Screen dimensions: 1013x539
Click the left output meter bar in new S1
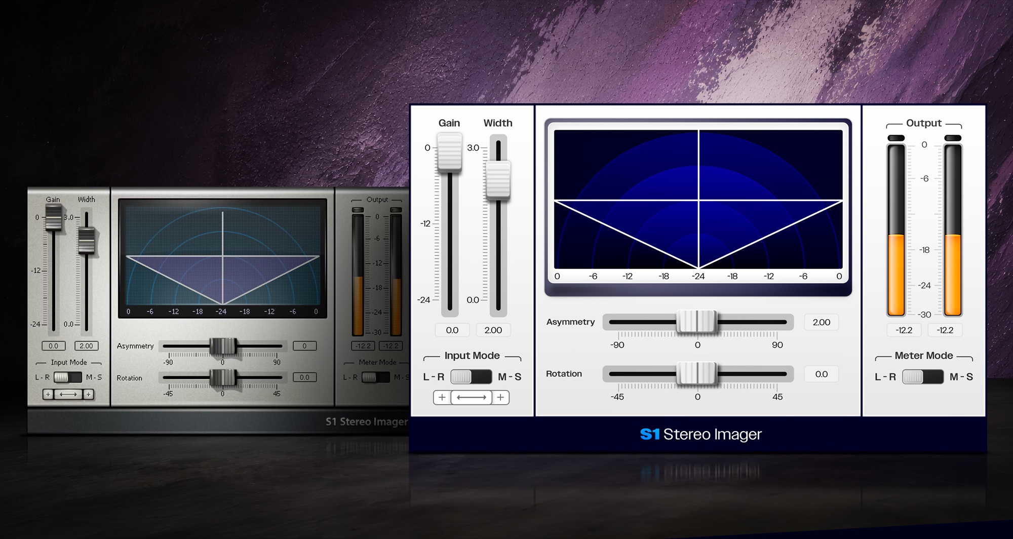point(896,230)
